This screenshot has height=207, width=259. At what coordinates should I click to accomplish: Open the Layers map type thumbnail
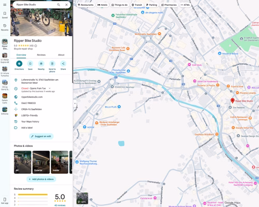point(82,198)
